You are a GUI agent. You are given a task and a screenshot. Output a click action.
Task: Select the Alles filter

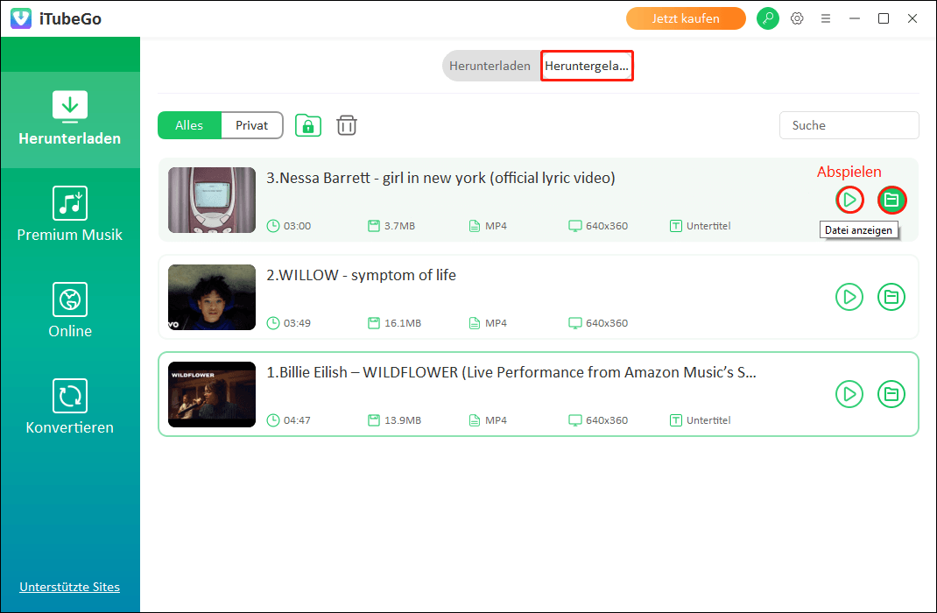tap(189, 125)
